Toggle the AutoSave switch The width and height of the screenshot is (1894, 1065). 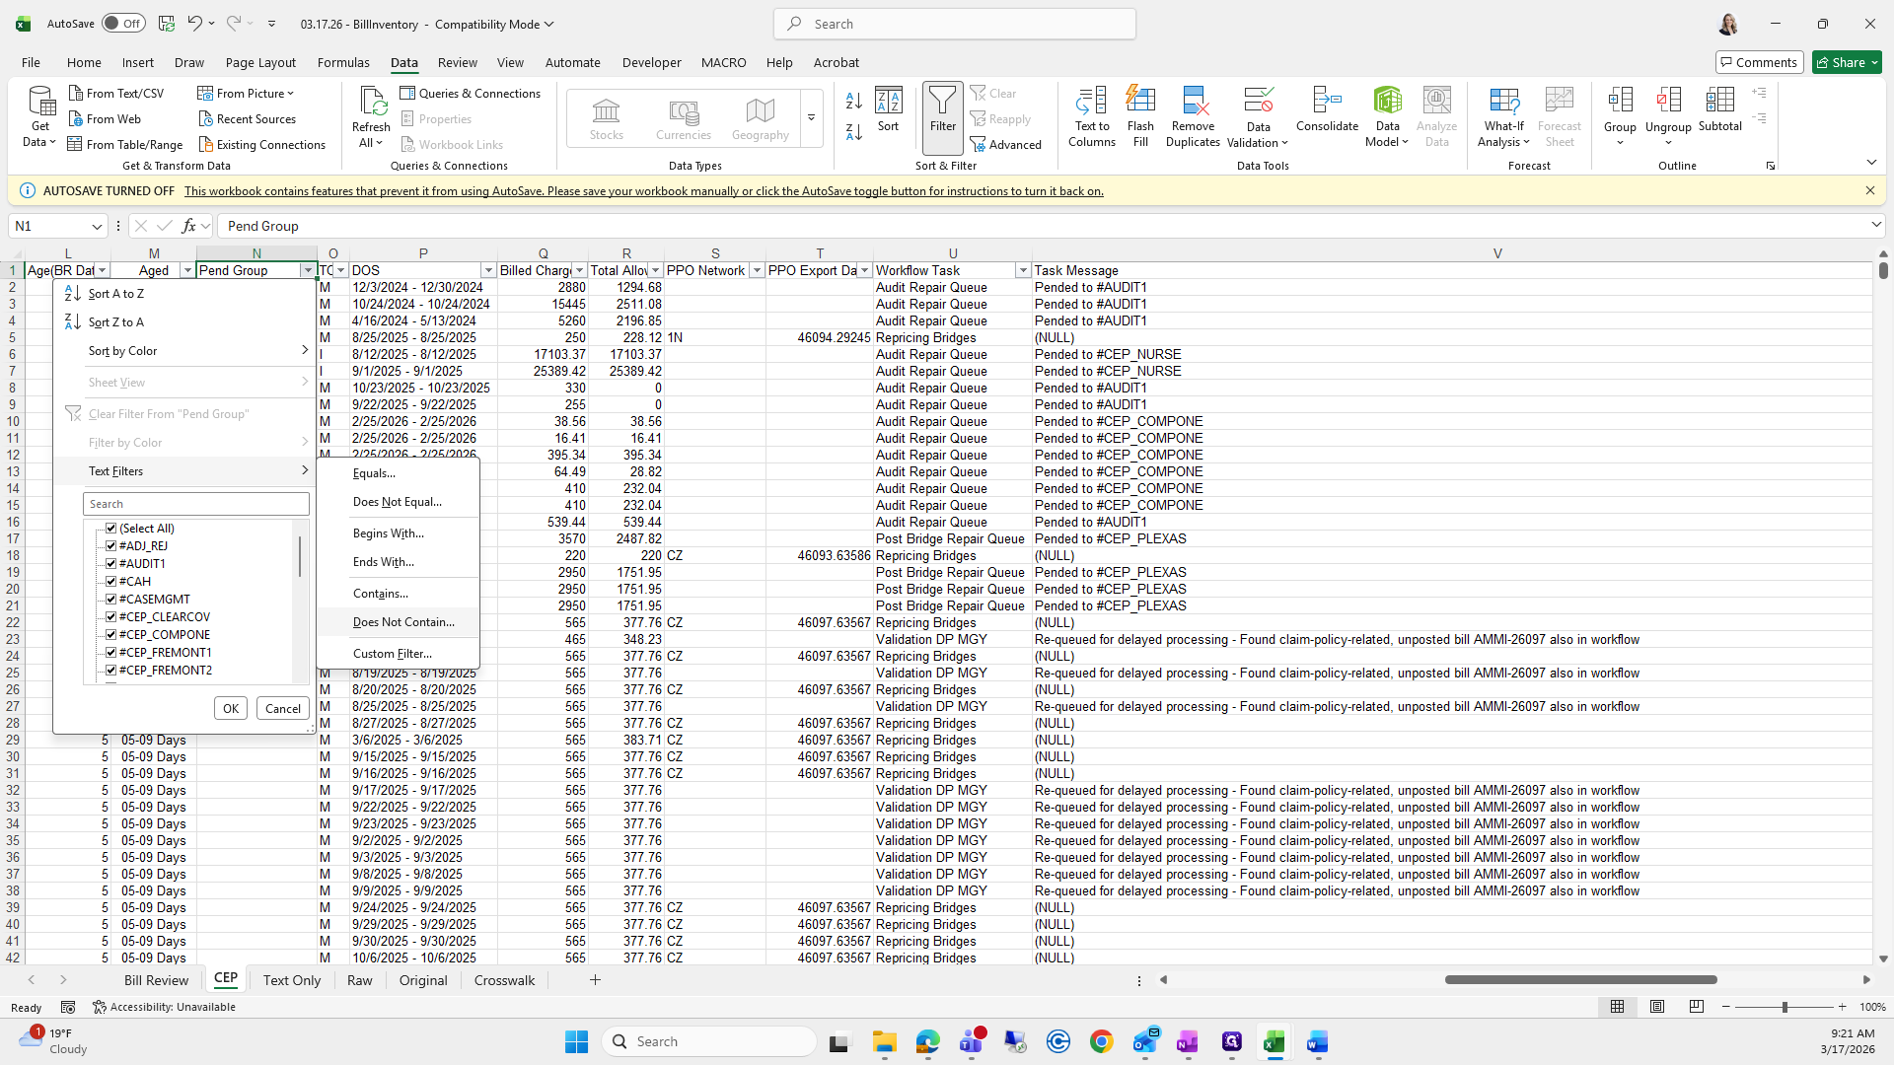(122, 24)
